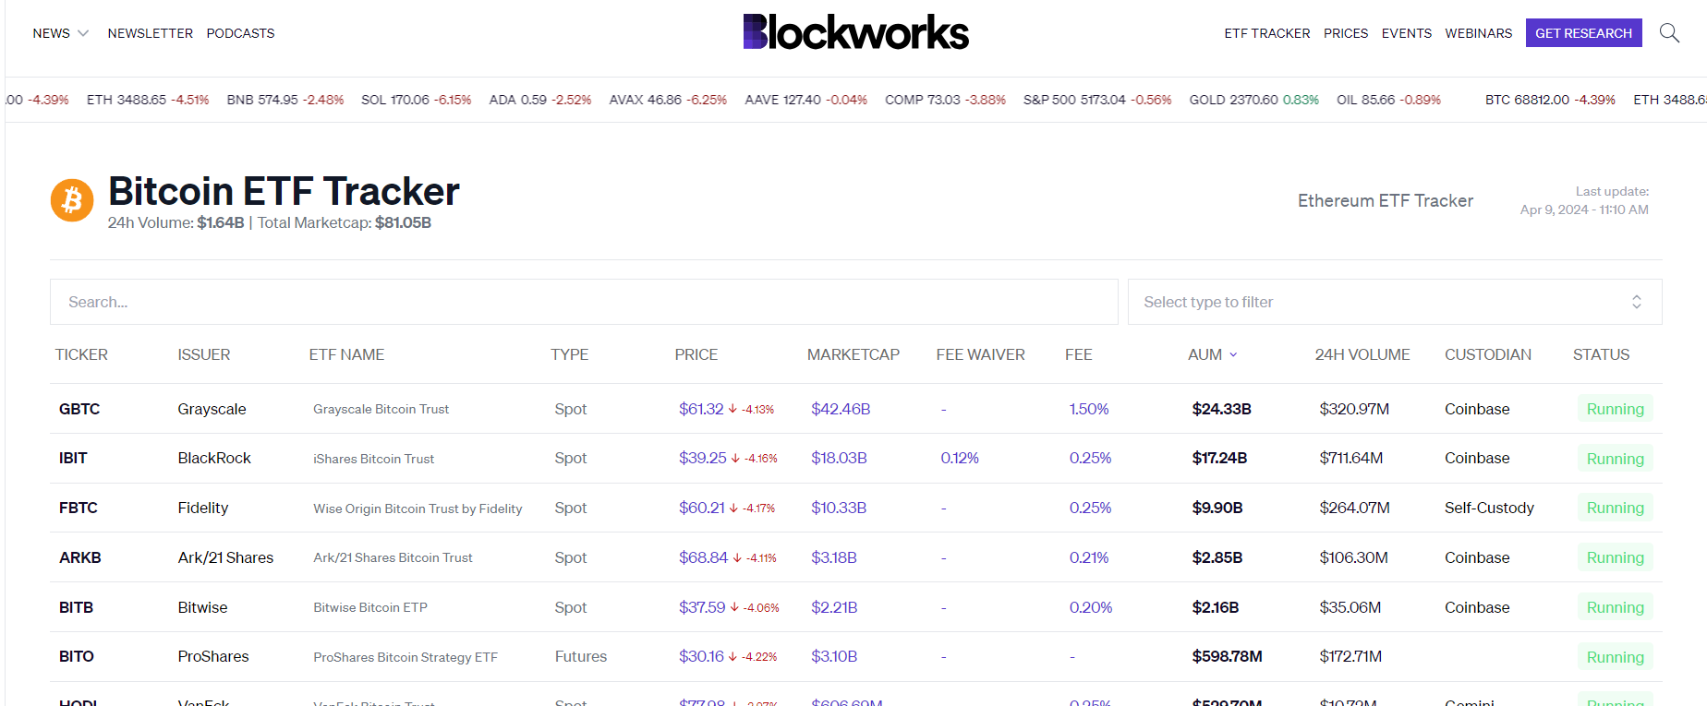
Task: Click GBTC price $61.32
Action: click(x=701, y=409)
